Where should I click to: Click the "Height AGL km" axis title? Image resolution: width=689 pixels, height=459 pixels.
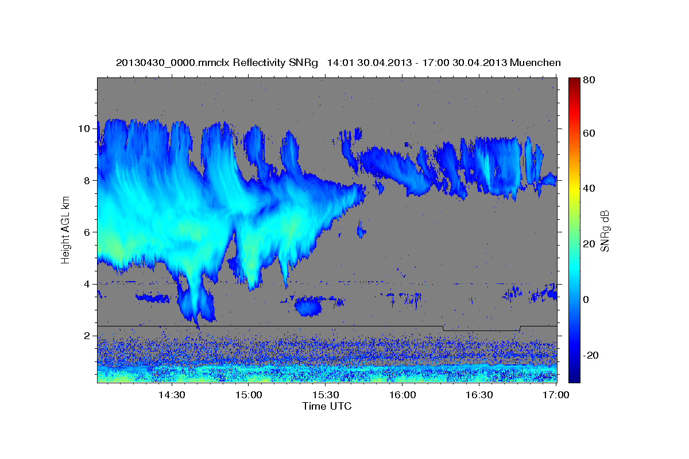66,230
